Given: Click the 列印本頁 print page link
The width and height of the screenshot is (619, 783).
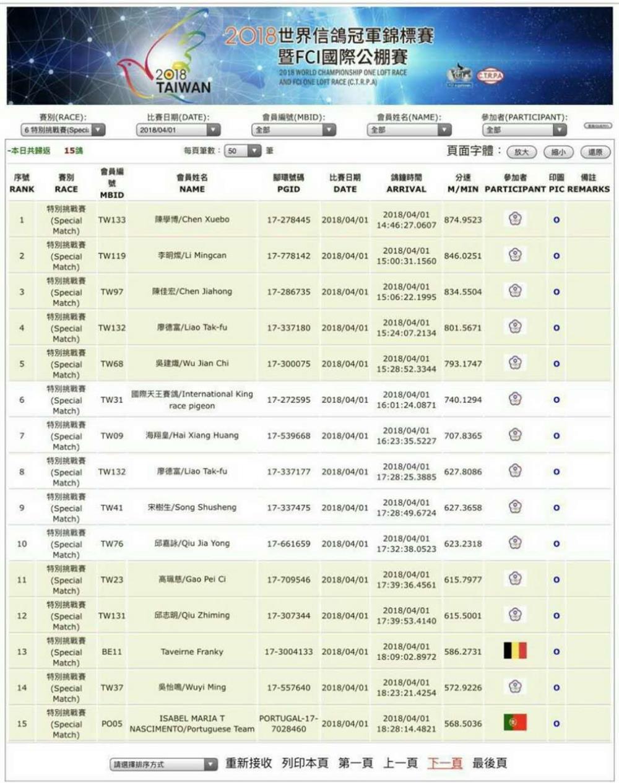Looking at the screenshot, I should pyautogui.click(x=305, y=763).
